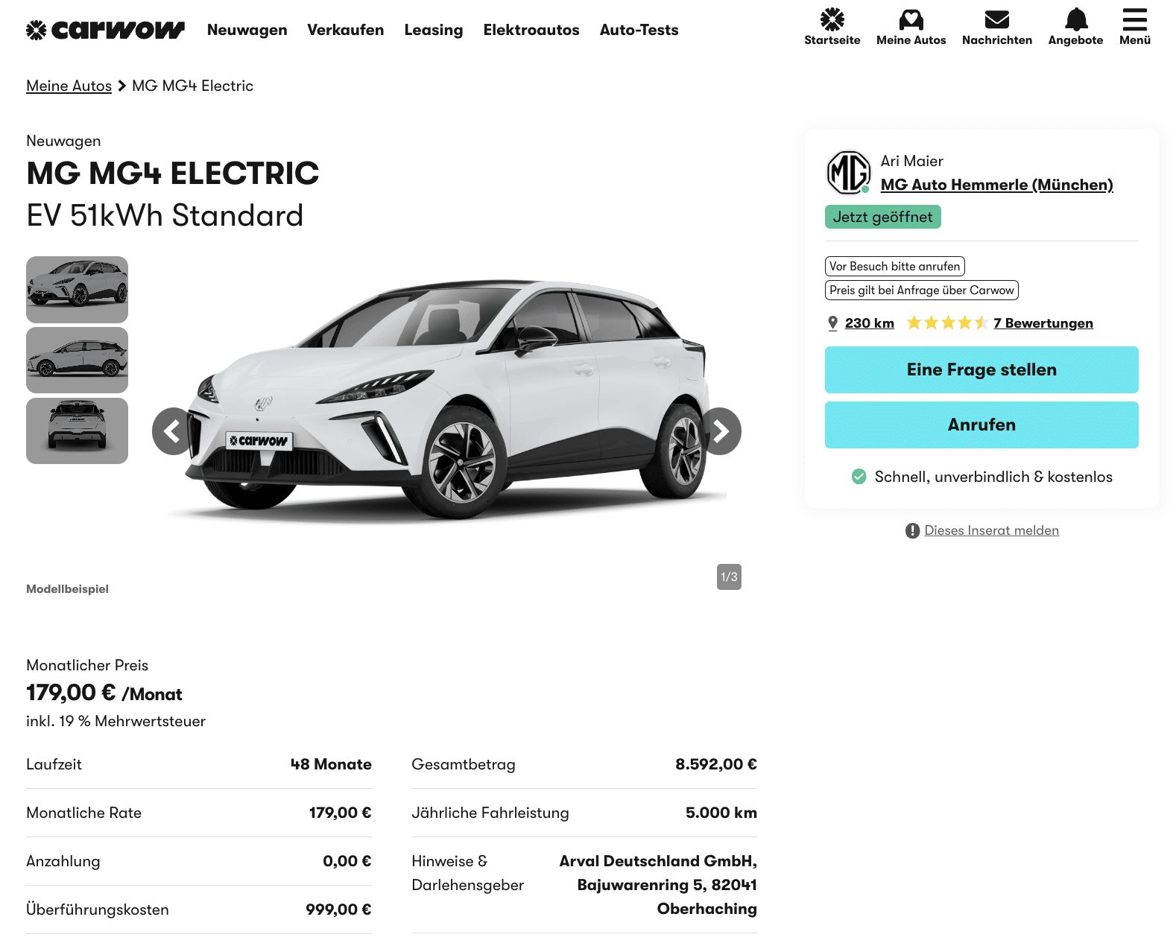Screen dimensions: 1176x943
Task: Open the Elektroautos menu item
Action: [x=531, y=30]
